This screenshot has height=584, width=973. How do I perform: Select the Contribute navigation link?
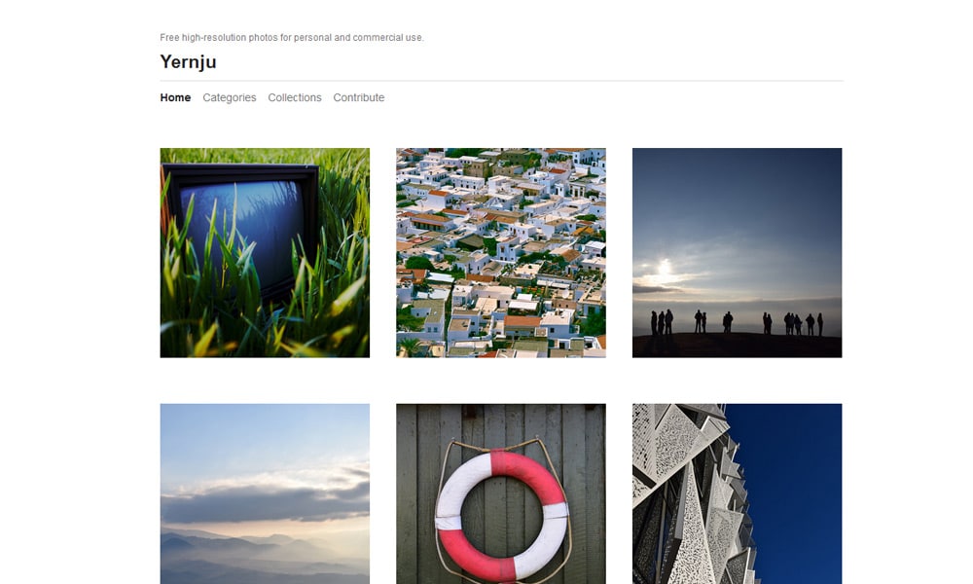point(359,97)
